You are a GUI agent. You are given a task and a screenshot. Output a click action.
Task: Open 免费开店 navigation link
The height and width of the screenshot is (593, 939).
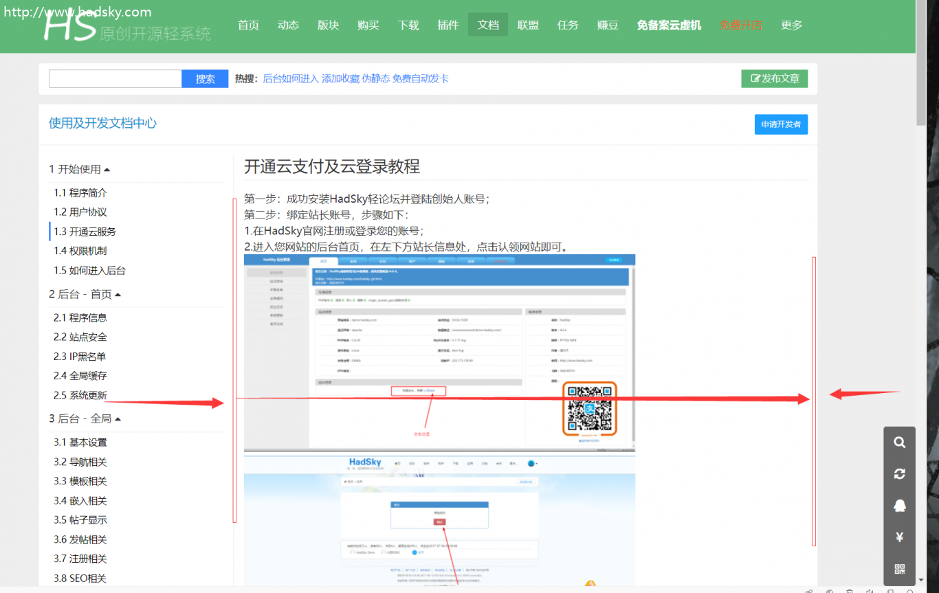click(x=741, y=25)
